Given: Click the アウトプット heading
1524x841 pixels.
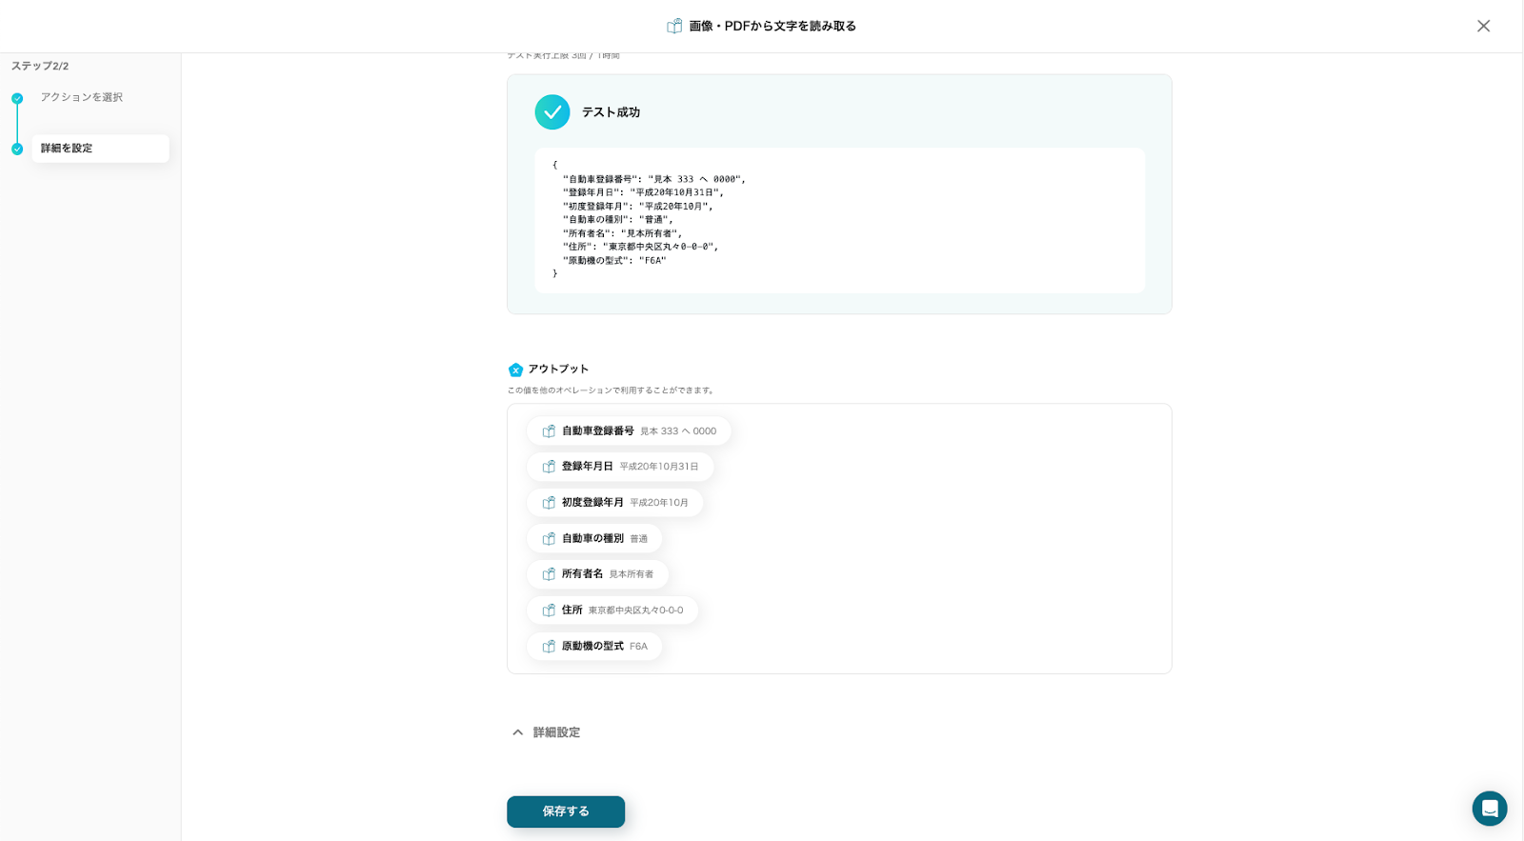Looking at the screenshot, I should click(558, 370).
